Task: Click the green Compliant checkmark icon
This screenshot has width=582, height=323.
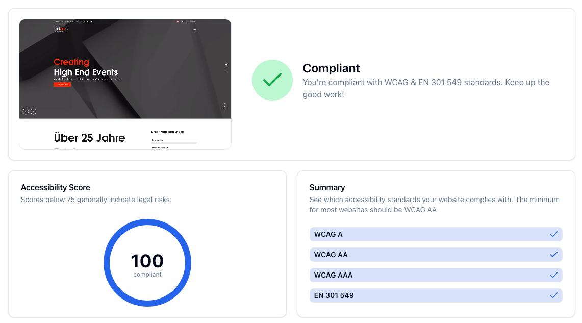Action: click(272, 80)
